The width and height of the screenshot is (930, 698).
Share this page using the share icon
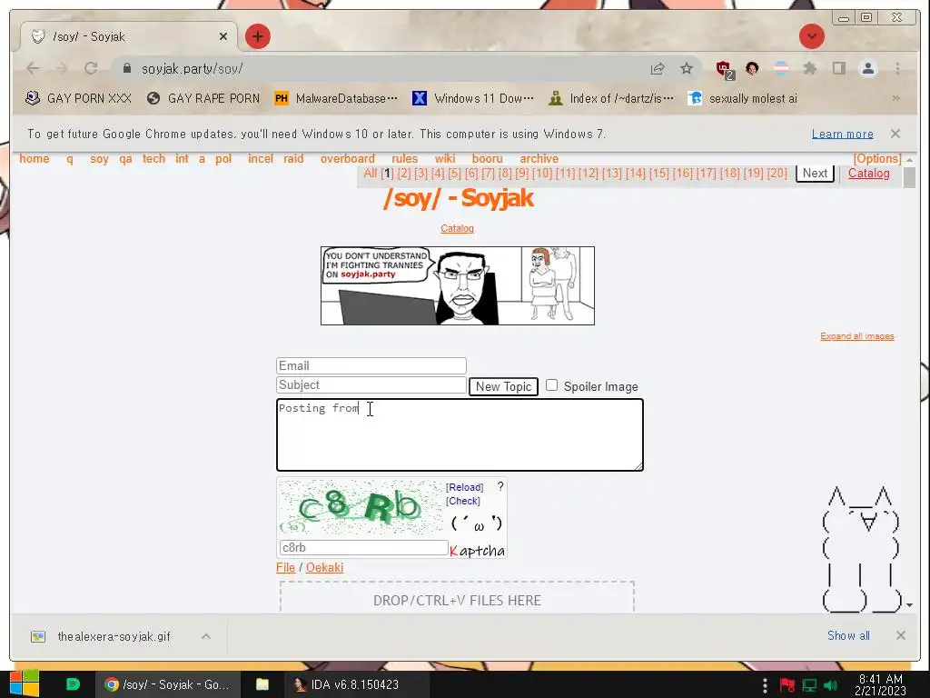point(658,68)
